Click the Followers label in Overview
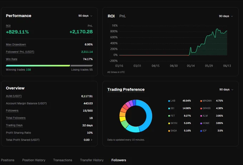243x165 pixels. coord(12,111)
